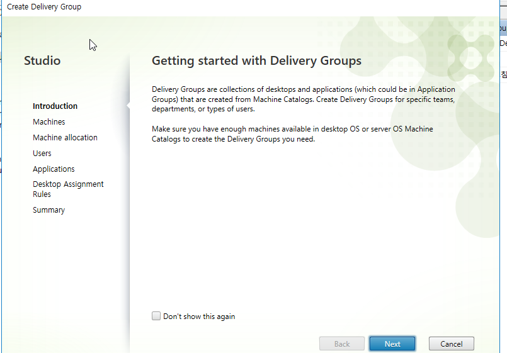Tick the "Don't show this again" checkbox
Viewport: 507px width, 353px height.
point(156,316)
